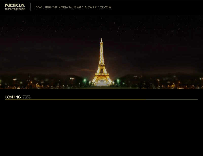Click the loading progress bar

pyautogui.click(x=101, y=100)
